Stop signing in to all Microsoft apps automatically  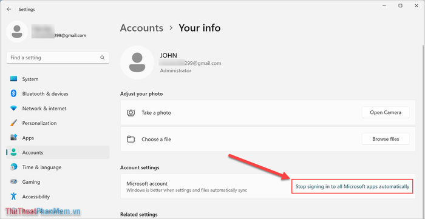[x=352, y=186]
